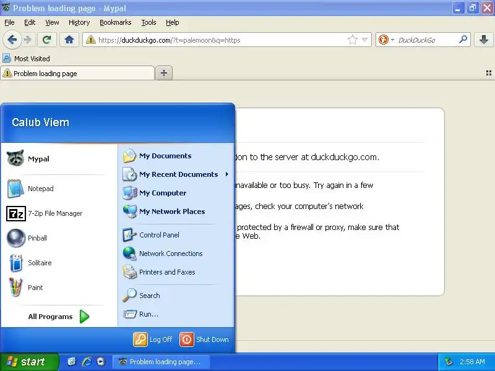Expand the My Recent Documents submenu
Image resolution: width=495 pixels, height=371 pixels.
(176, 174)
